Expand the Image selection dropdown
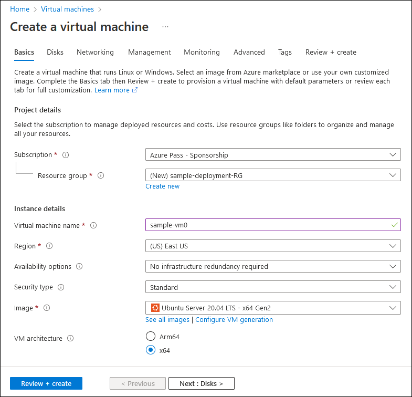 273,308
